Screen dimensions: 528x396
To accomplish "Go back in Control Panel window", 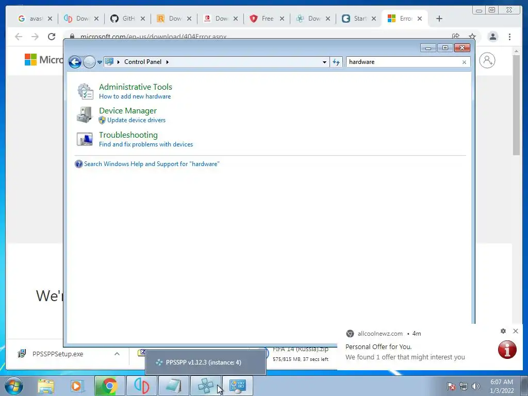I will pos(75,62).
